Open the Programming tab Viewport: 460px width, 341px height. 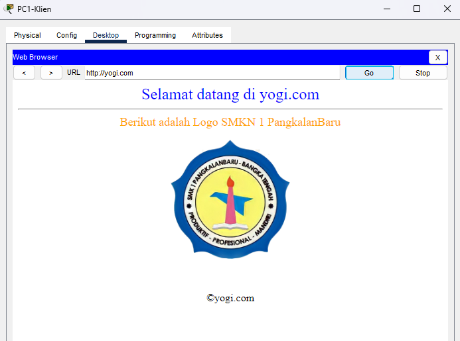(155, 35)
